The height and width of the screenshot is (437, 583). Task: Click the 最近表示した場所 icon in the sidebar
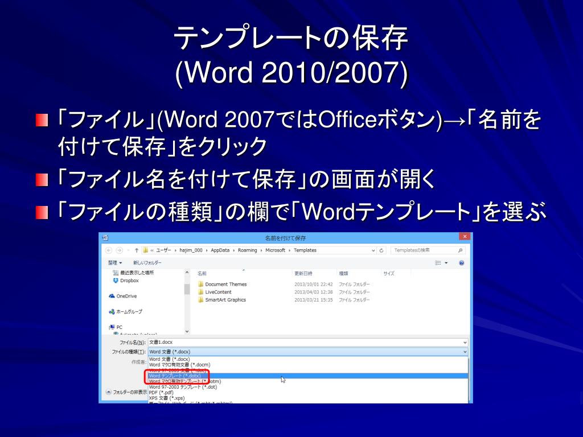116,273
